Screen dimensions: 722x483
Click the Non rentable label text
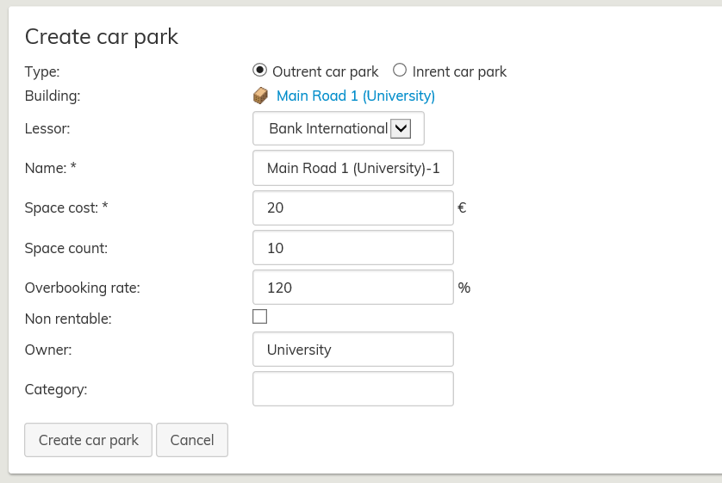(x=68, y=319)
